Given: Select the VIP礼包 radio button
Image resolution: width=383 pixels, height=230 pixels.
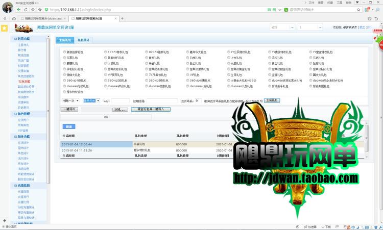Looking at the screenshot, I should click(x=187, y=75).
